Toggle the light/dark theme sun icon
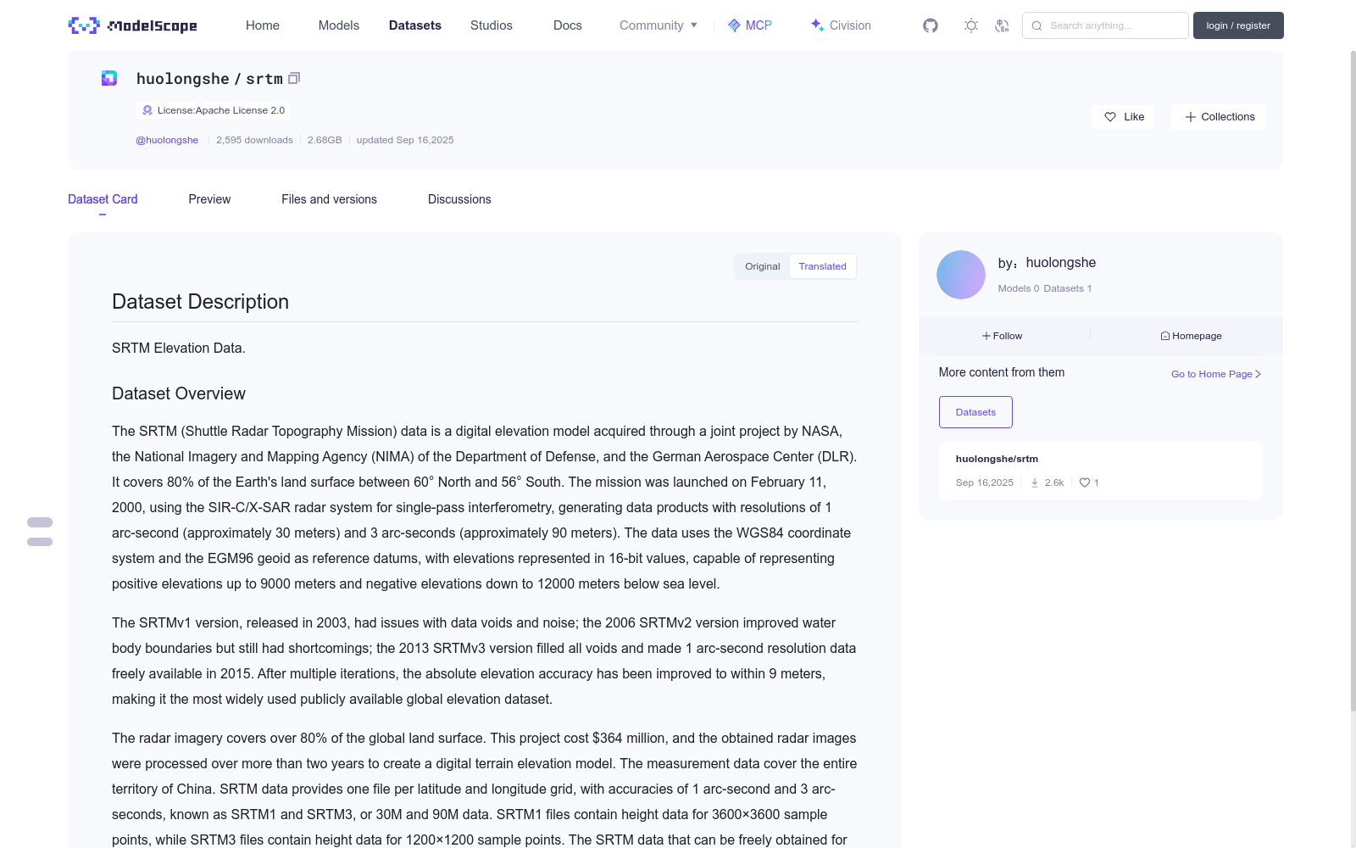 tap(971, 25)
